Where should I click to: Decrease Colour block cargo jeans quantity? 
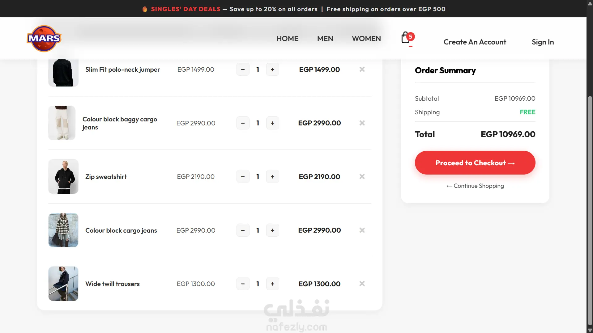[x=243, y=230]
